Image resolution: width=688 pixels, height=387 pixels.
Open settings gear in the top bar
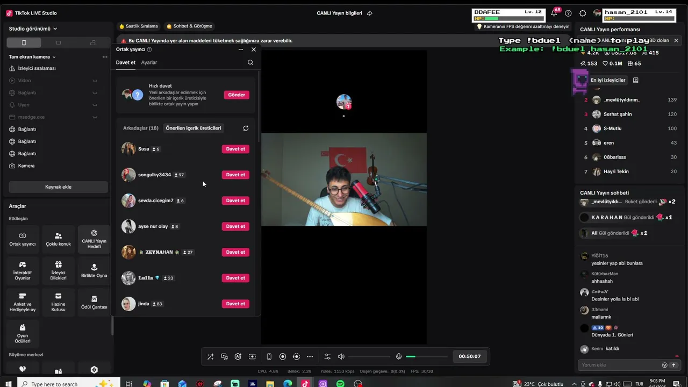(x=583, y=13)
